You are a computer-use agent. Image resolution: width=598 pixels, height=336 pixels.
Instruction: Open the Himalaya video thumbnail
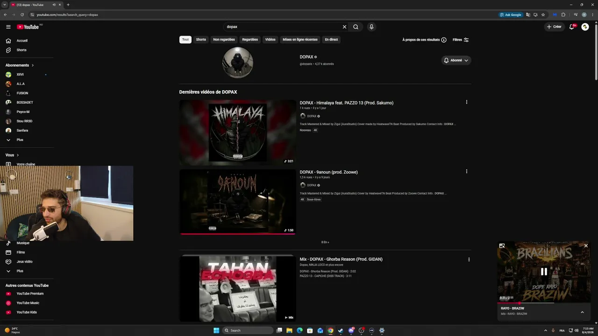point(238,133)
